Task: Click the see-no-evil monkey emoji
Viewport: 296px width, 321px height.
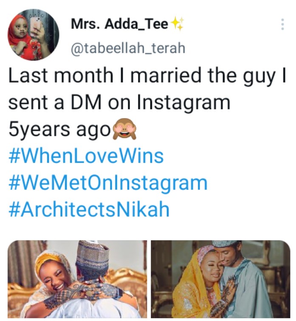Action: coord(124,130)
